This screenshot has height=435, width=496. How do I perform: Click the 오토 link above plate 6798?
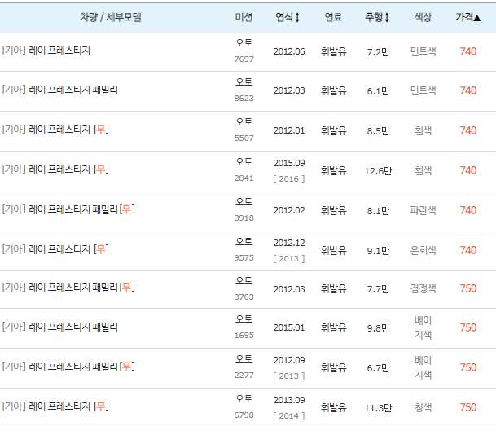244,398
